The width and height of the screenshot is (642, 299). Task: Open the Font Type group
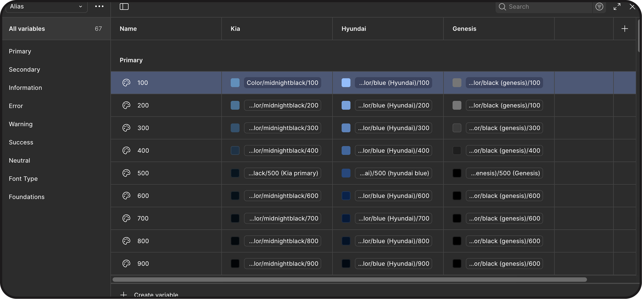tap(23, 179)
